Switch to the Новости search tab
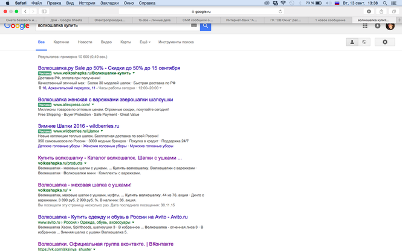 85,42
